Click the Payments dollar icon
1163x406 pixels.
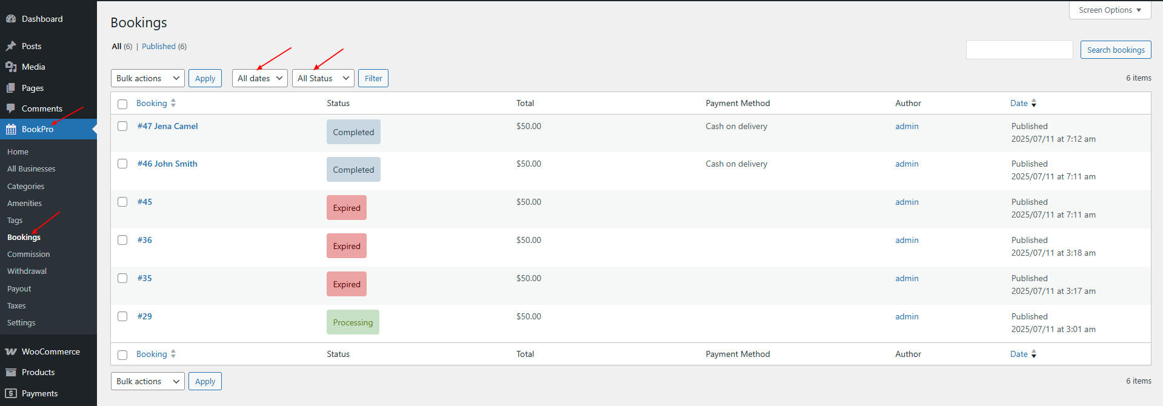(11, 393)
